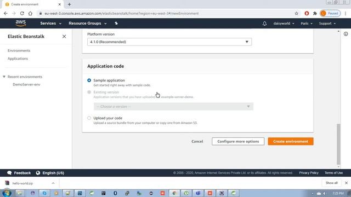Open Microsoft Teams from the taskbar
Screen dimensions: 351x197
[198, 193]
